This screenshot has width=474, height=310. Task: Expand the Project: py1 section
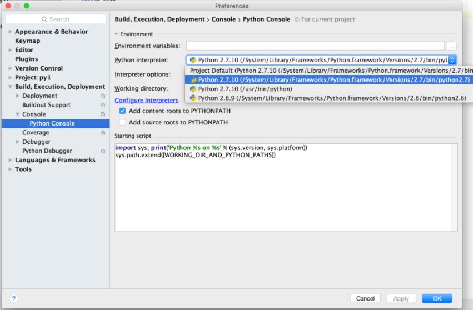10,77
